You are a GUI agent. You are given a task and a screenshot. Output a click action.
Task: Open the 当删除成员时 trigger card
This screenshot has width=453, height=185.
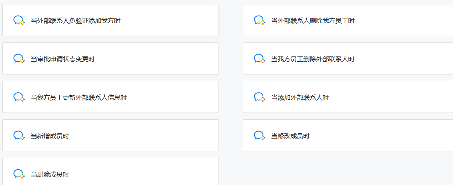tap(111, 171)
